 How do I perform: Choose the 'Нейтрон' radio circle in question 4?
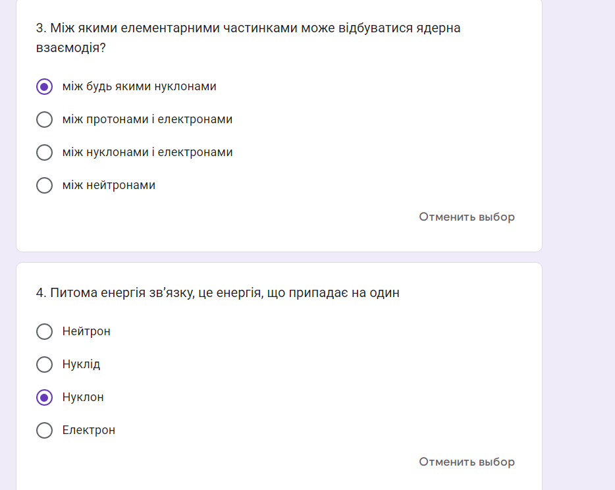(x=44, y=331)
